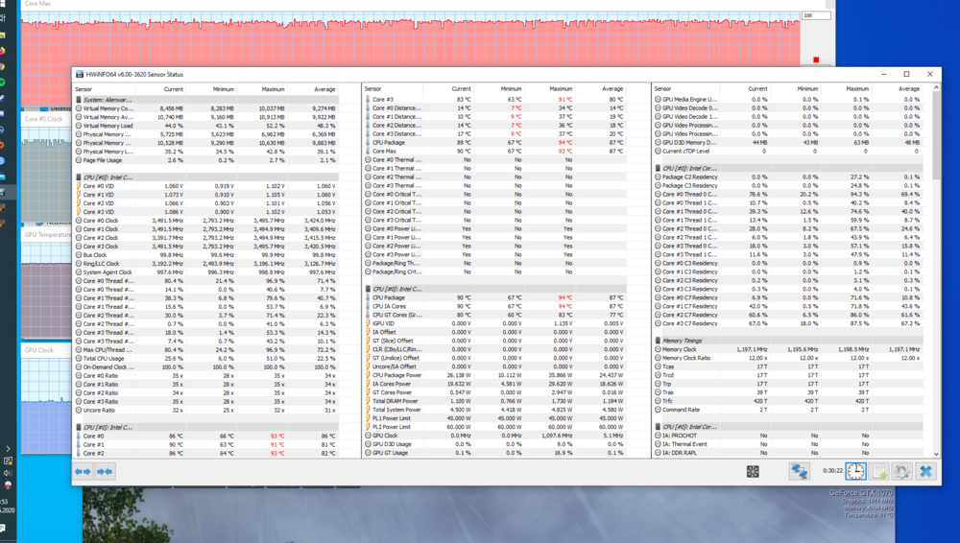Click the blue X close sensors icon

(925, 471)
